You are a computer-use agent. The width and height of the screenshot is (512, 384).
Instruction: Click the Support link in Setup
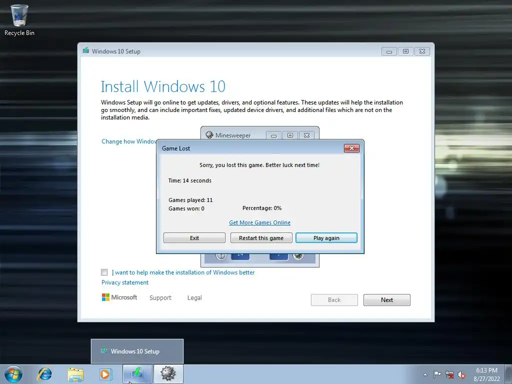pos(160,298)
